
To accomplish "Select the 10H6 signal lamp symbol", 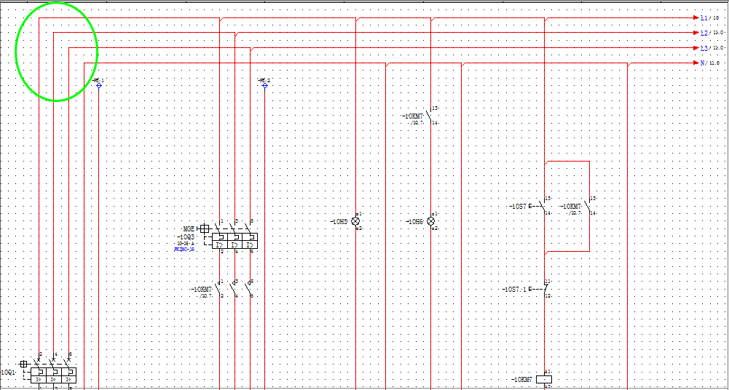I will [x=431, y=221].
